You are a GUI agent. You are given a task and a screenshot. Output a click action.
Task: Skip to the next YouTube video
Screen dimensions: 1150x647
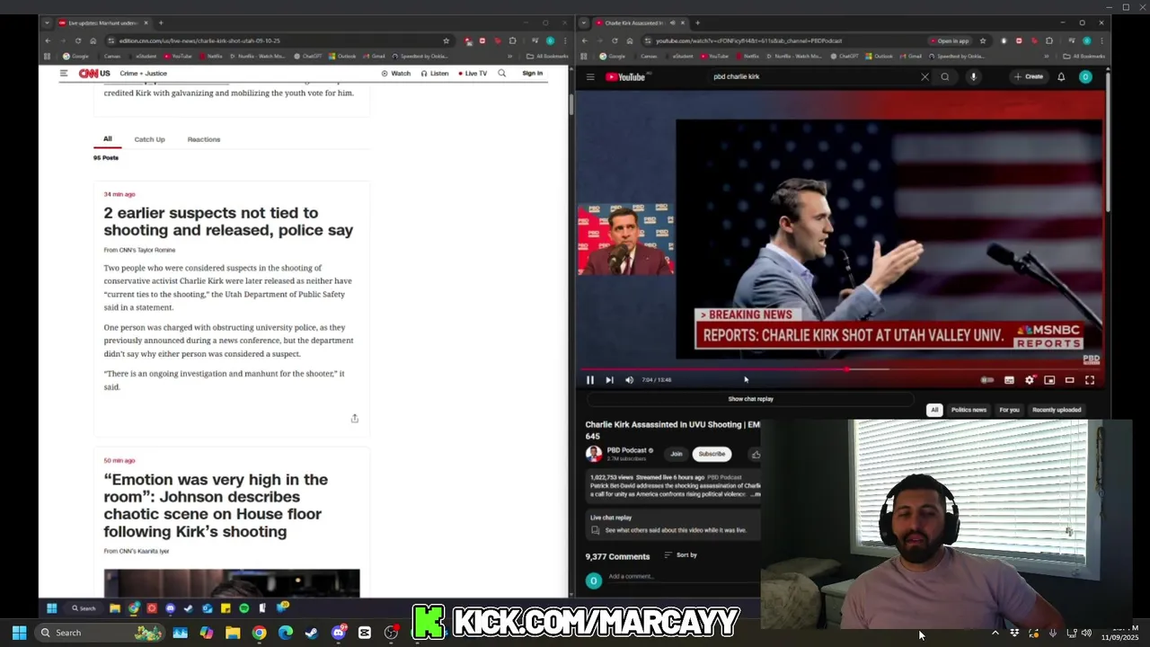pyautogui.click(x=609, y=380)
